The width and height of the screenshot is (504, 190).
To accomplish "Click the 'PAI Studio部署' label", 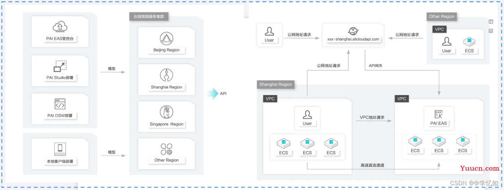I will coord(60,78).
